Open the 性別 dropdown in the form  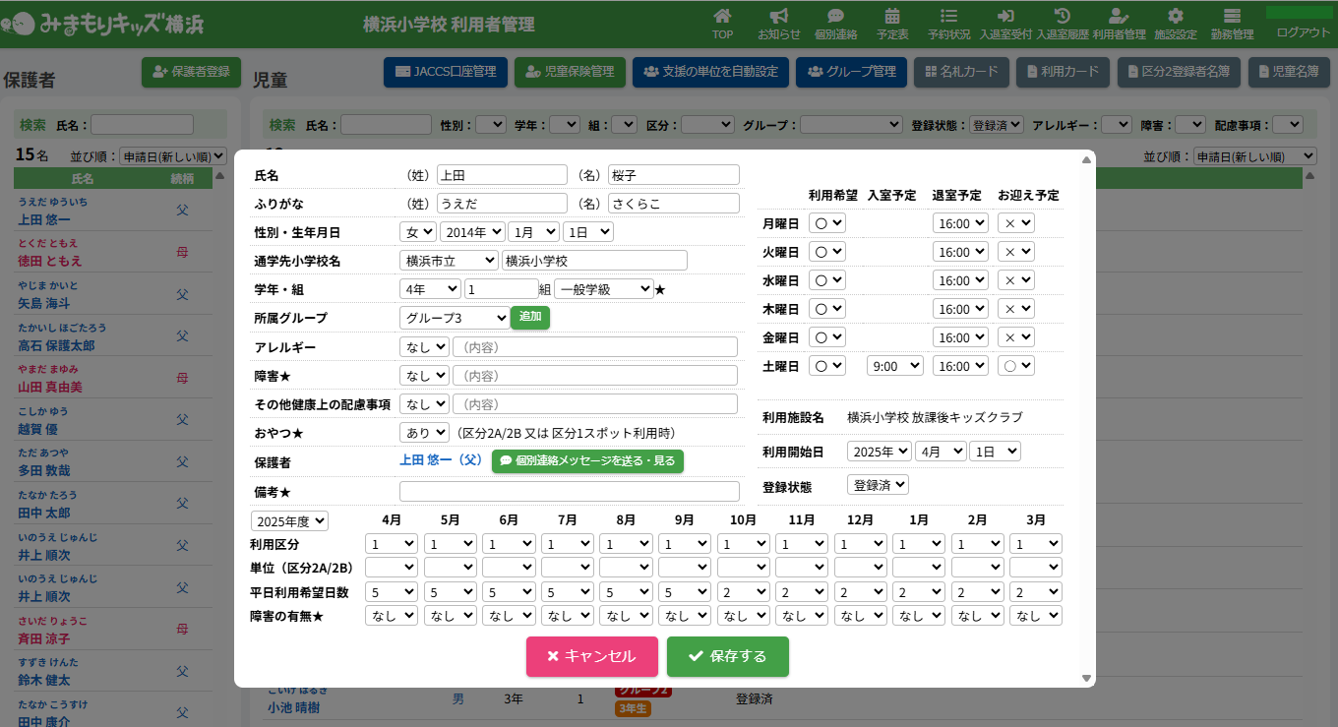click(416, 232)
